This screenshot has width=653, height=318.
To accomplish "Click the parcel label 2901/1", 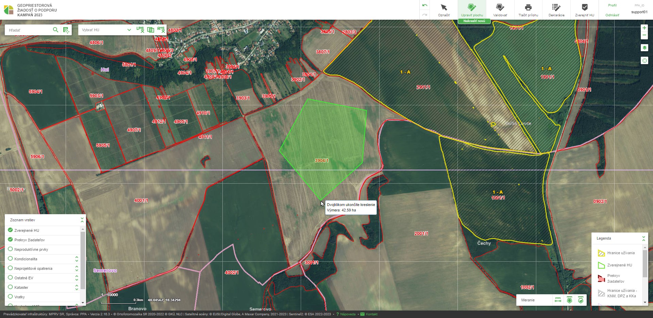I will [x=423, y=87].
